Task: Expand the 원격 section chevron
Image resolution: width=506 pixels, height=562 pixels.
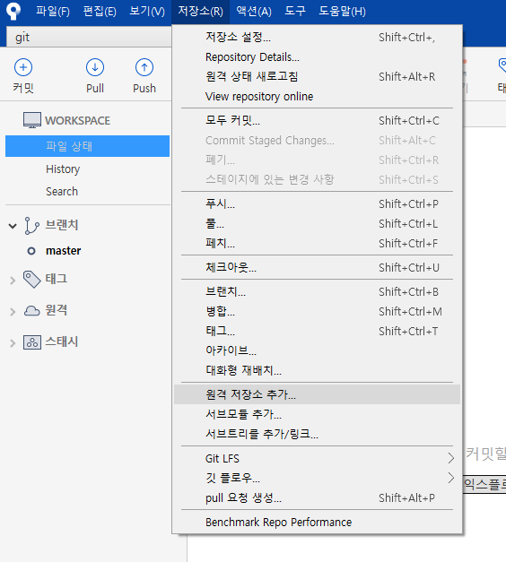Action: click(13, 312)
